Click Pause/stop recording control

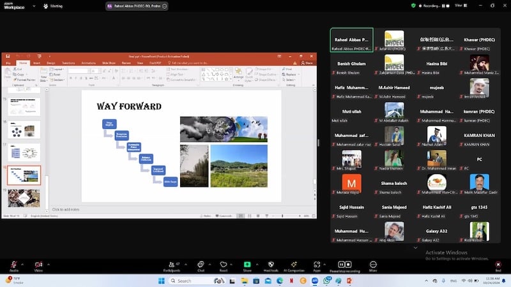pyautogui.click(x=344, y=265)
